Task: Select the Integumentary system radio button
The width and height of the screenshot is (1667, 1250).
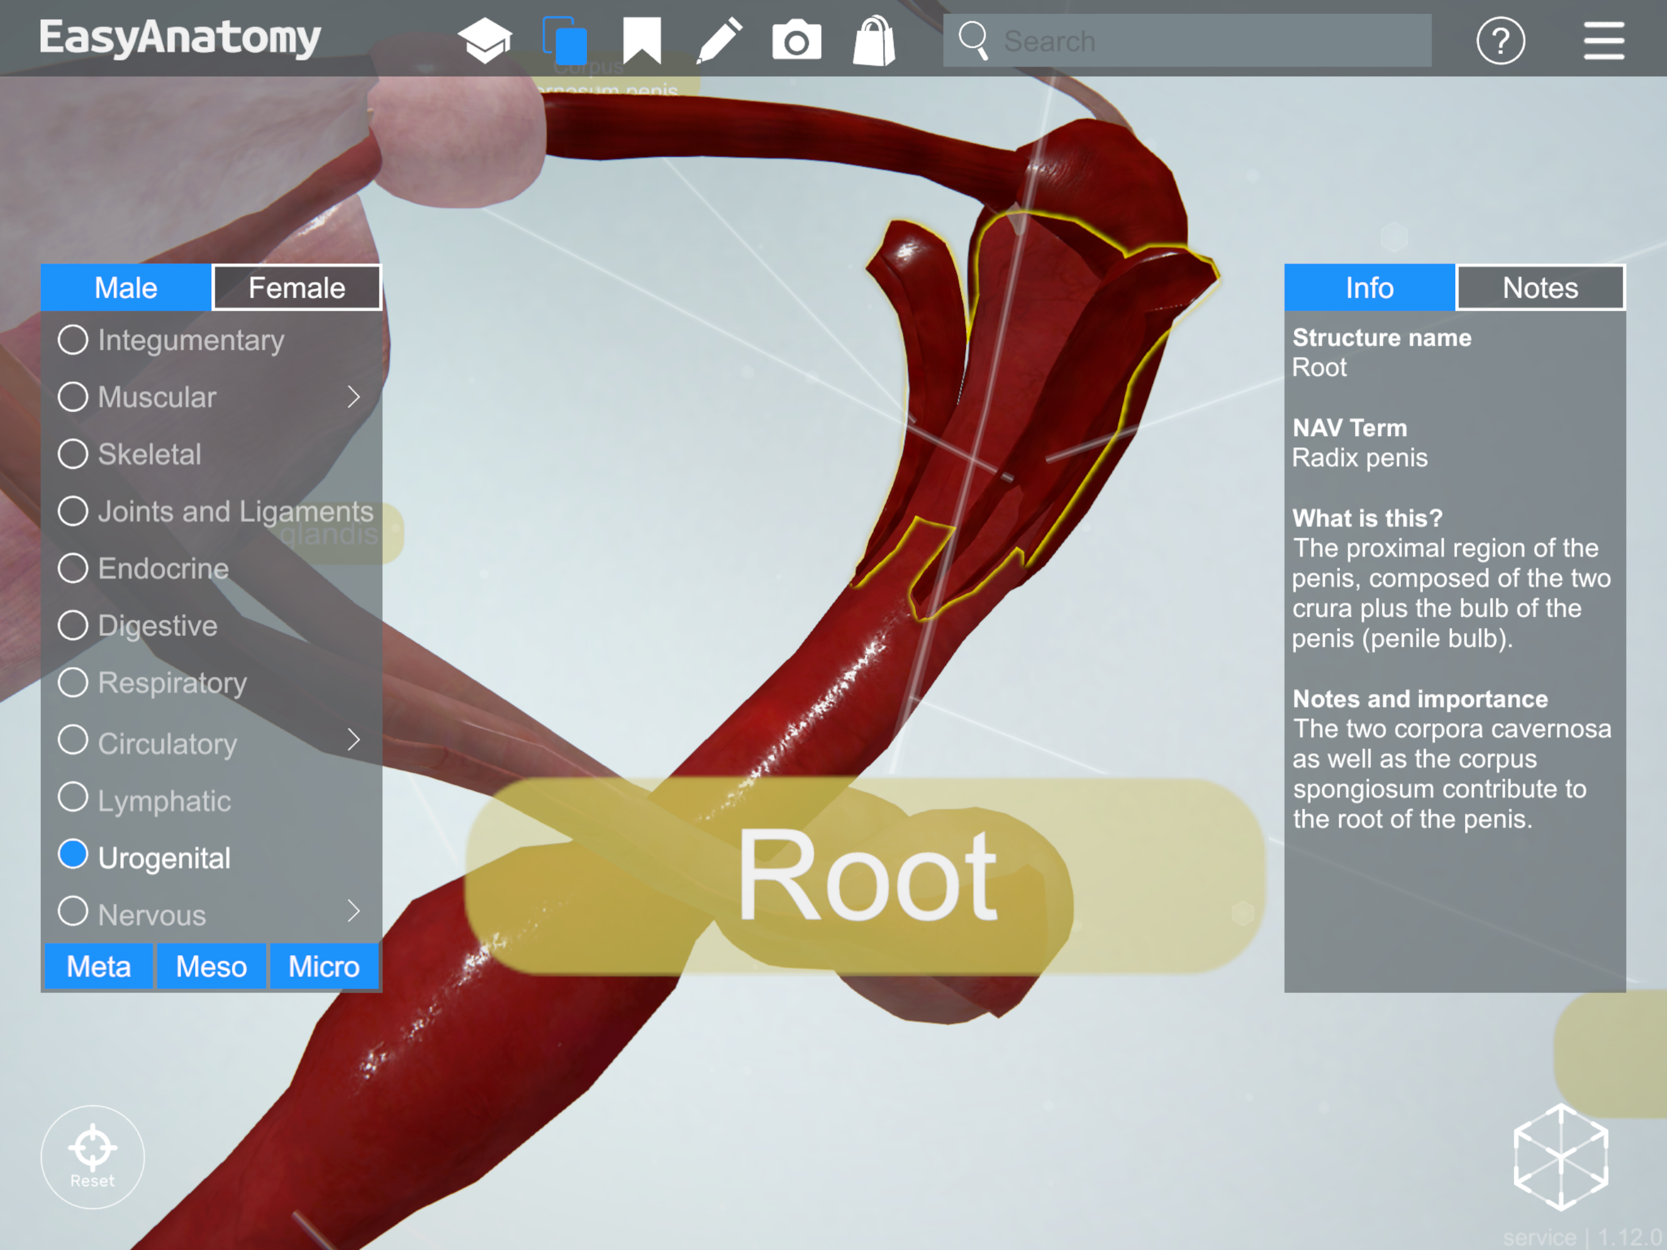Action: pos(73,340)
